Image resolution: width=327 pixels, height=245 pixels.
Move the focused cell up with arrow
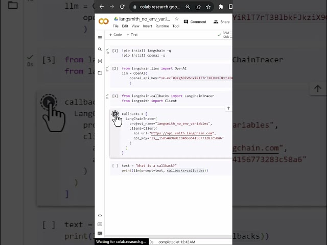pyautogui.click(x=228, y=108)
